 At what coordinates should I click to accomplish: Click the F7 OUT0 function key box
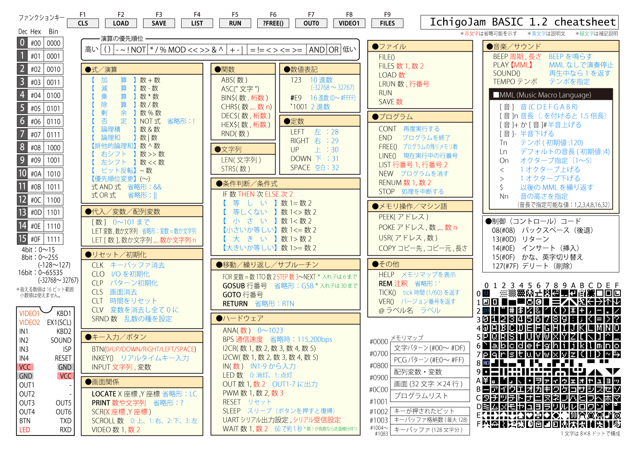pyautogui.click(x=311, y=23)
